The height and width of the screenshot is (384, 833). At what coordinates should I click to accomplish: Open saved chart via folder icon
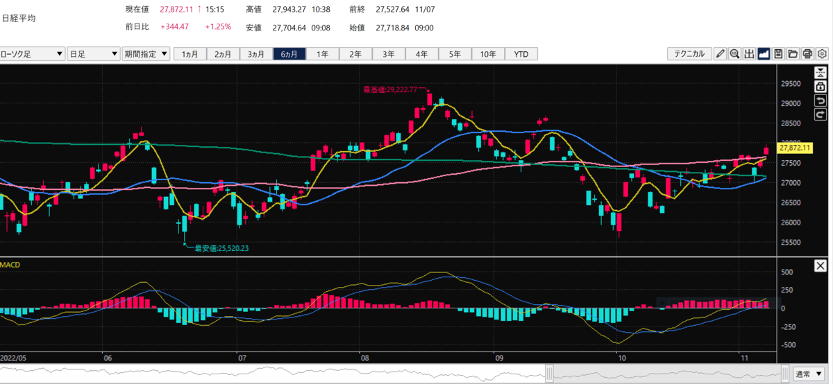(x=793, y=54)
